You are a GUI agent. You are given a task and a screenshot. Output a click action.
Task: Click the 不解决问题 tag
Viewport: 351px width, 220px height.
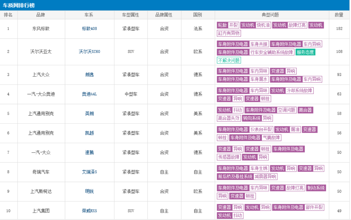[229, 60]
